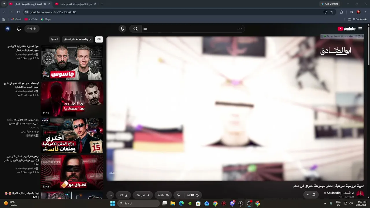Go to YouTube home via the logo
This screenshot has width=370, height=208.
pos(347,29)
